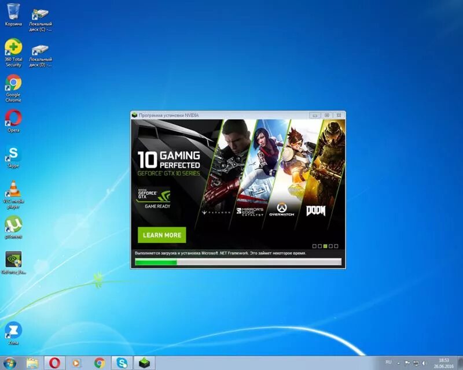Maximize the NVIDIA installer window
Viewport: 463px width, 370px height.
point(327,115)
